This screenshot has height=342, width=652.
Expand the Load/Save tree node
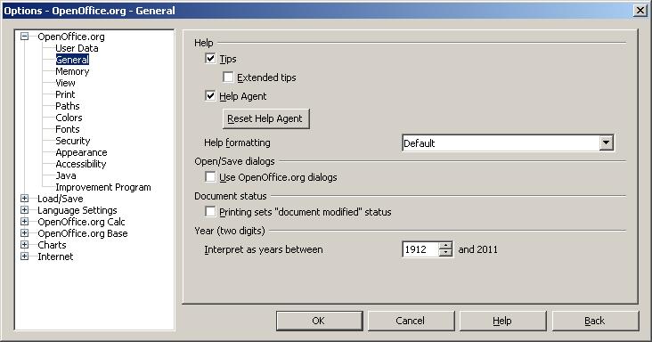click(x=25, y=199)
